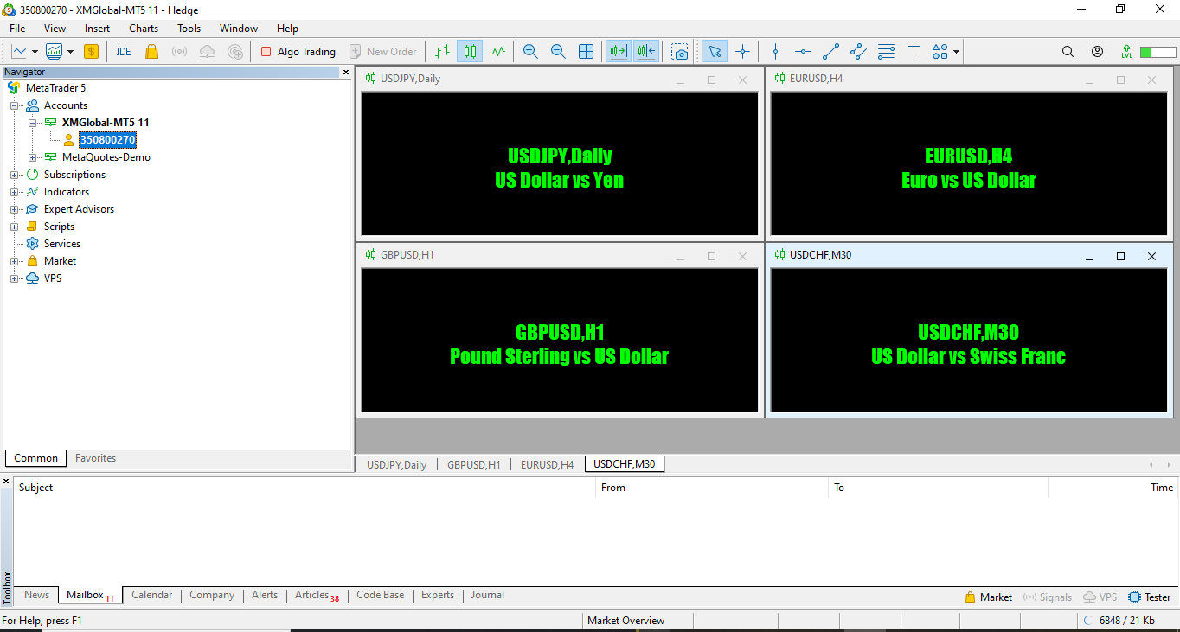The height and width of the screenshot is (632, 1180).
Task: Open the profiles dropdown arrow
Action: (x=70, y=52)
